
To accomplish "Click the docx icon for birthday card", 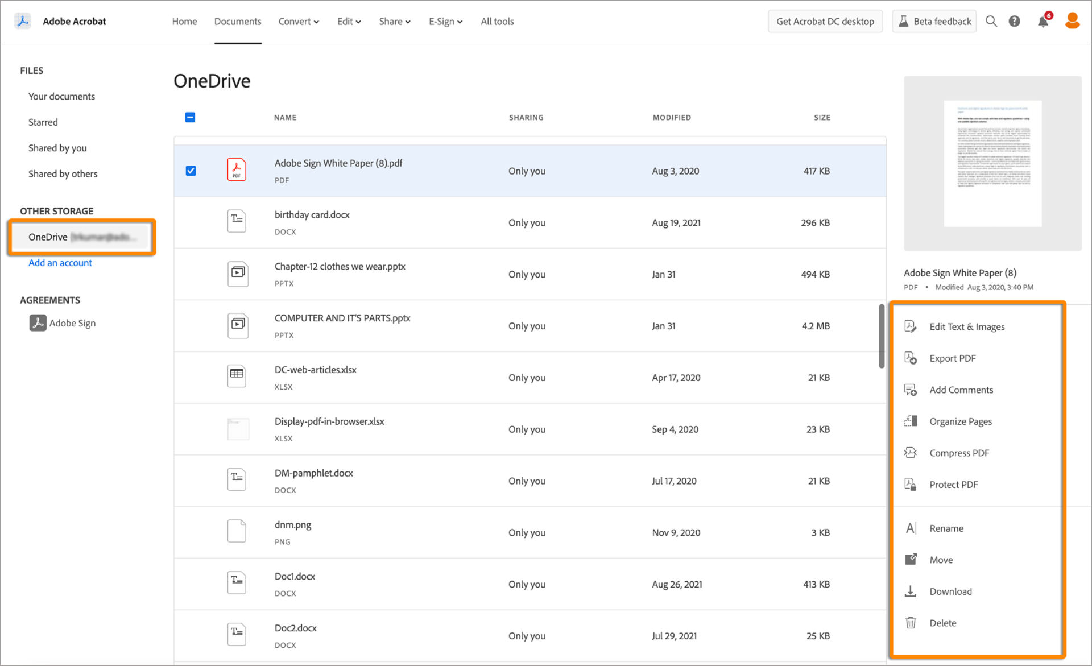I will (x=237, y=221).
